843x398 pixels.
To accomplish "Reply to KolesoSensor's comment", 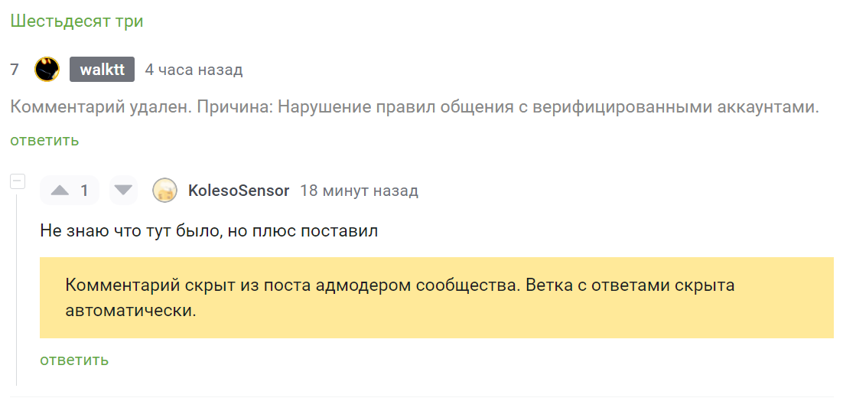I will click(74, 360).
